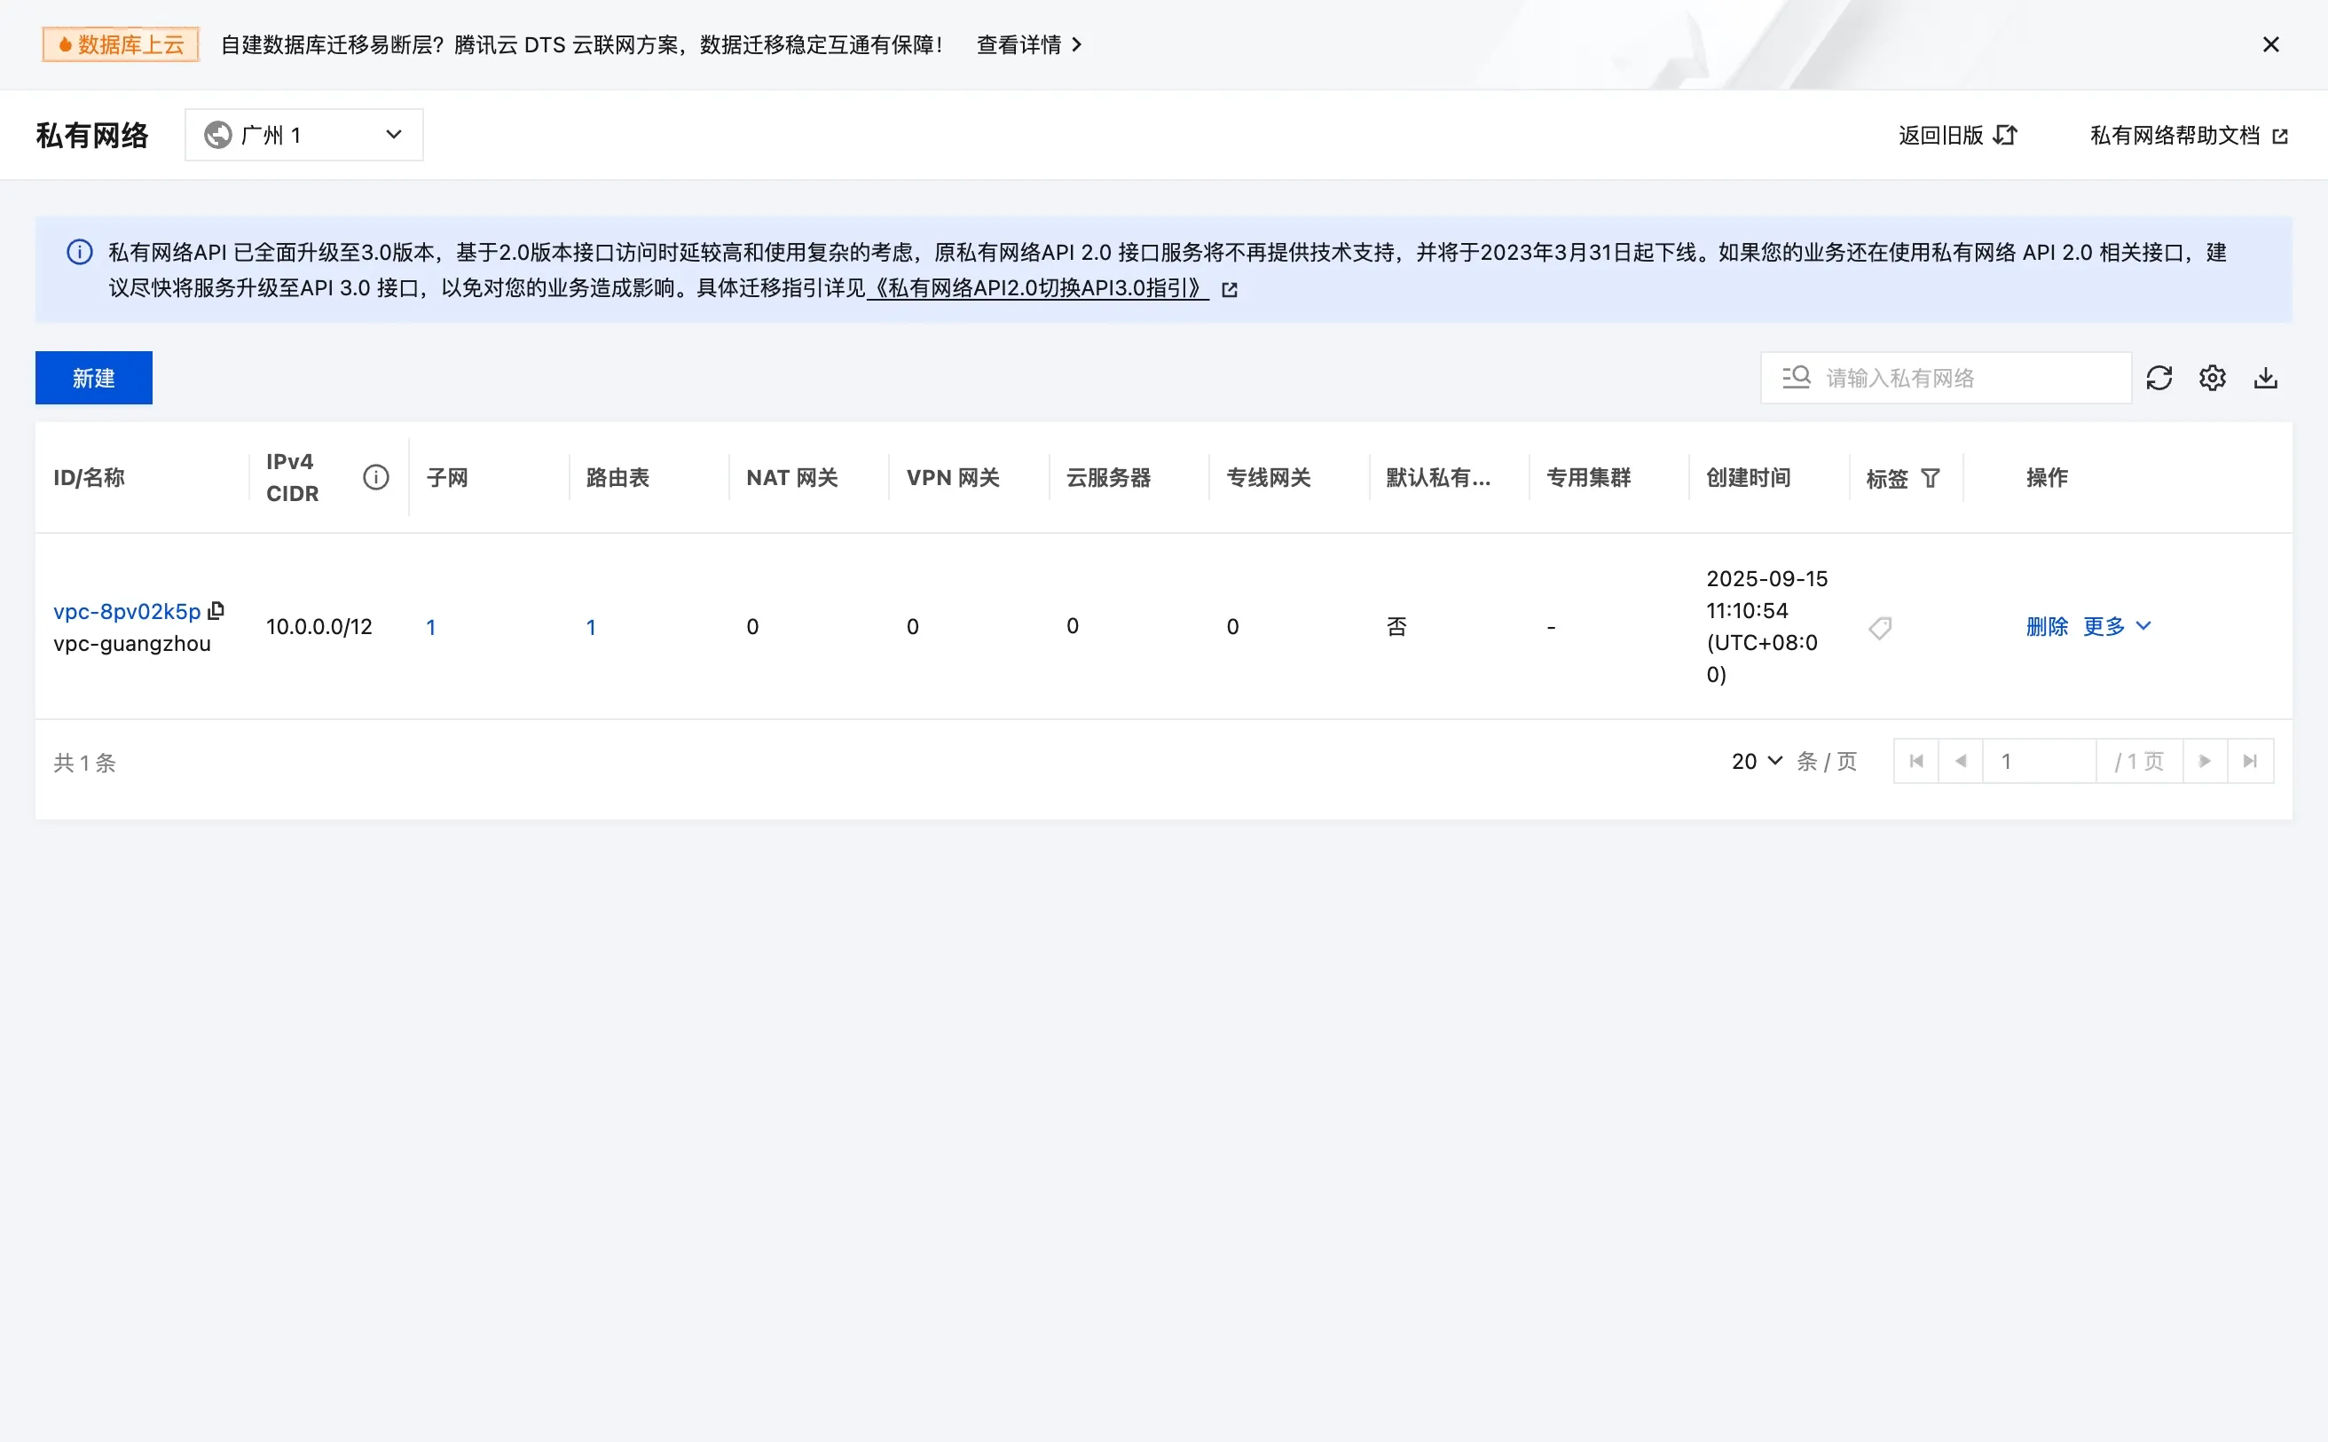The width and height of the screenshot is (2328, 1442).
Task: Go to the next page arrow
Action: [2204, 761]
